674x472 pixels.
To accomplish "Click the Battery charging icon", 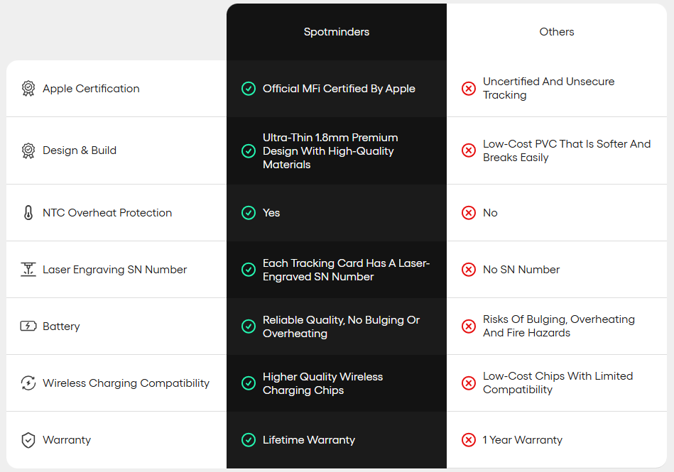I will pos(28,326).
